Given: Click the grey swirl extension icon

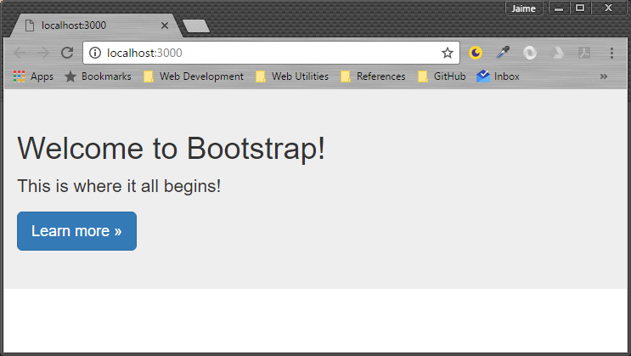Looking at the screenshot, I should click(530, 53).
